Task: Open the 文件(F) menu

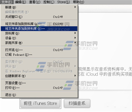Action: [x=7, y=2]
